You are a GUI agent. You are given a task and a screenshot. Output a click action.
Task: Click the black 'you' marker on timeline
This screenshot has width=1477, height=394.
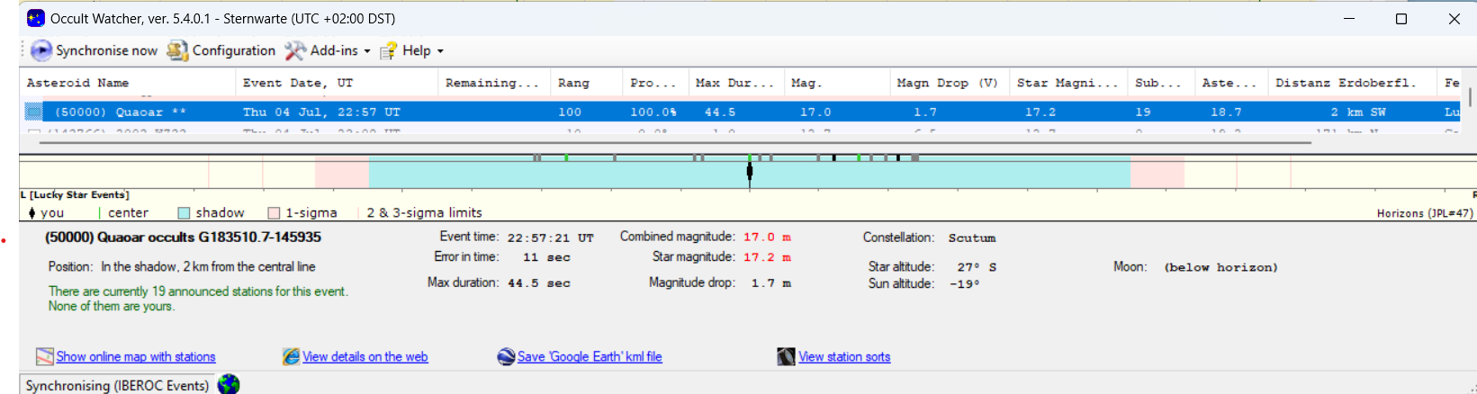pyautogui.click(x=750, y=171)
